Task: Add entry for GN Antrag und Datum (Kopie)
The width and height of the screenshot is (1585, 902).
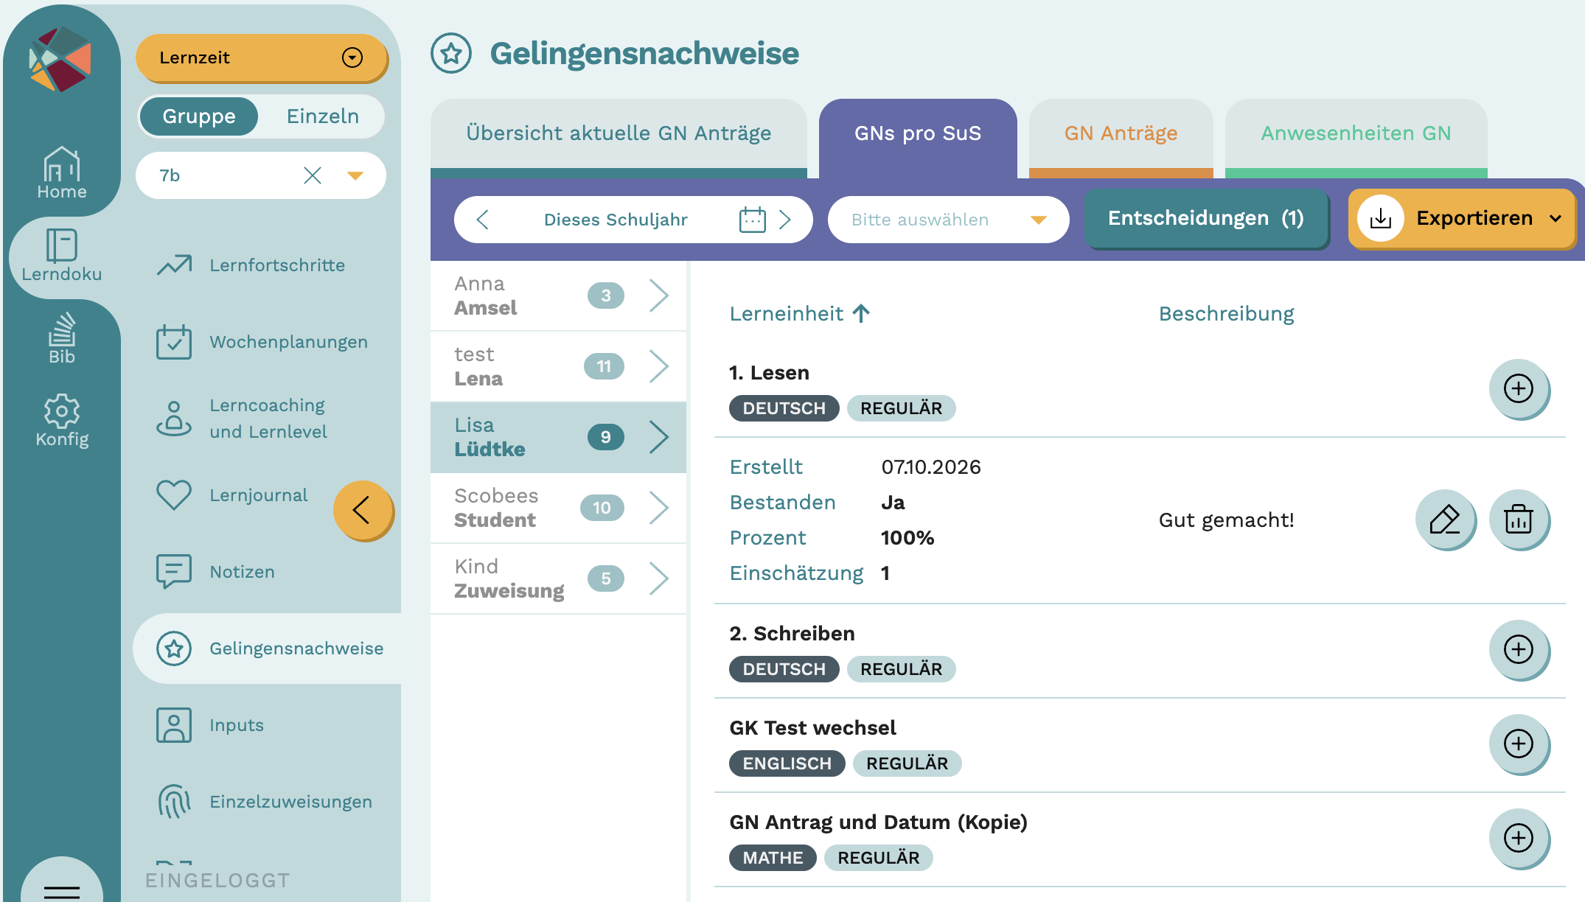Action: (1519, 838)
